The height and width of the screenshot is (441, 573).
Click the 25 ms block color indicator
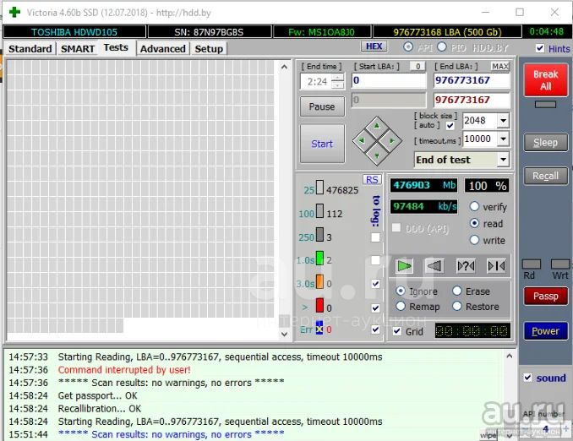point(319,187)
